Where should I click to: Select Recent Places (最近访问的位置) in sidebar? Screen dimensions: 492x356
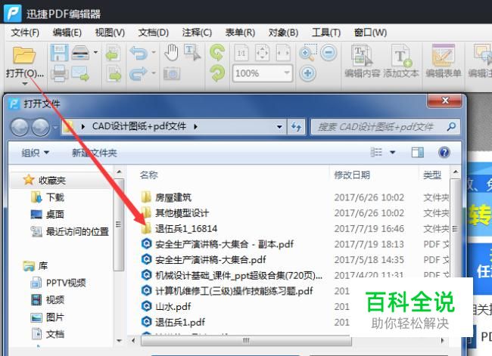click(x=70, y=231)
